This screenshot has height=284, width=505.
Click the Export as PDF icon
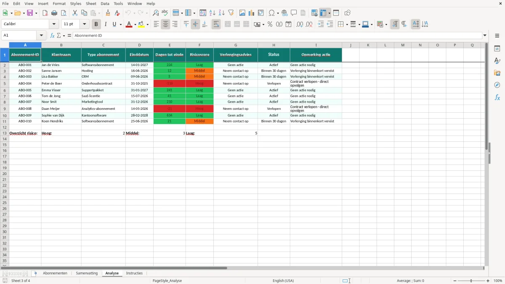coord(45,13)
